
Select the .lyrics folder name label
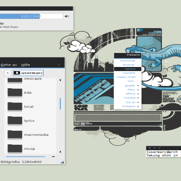tap(29, 121)
